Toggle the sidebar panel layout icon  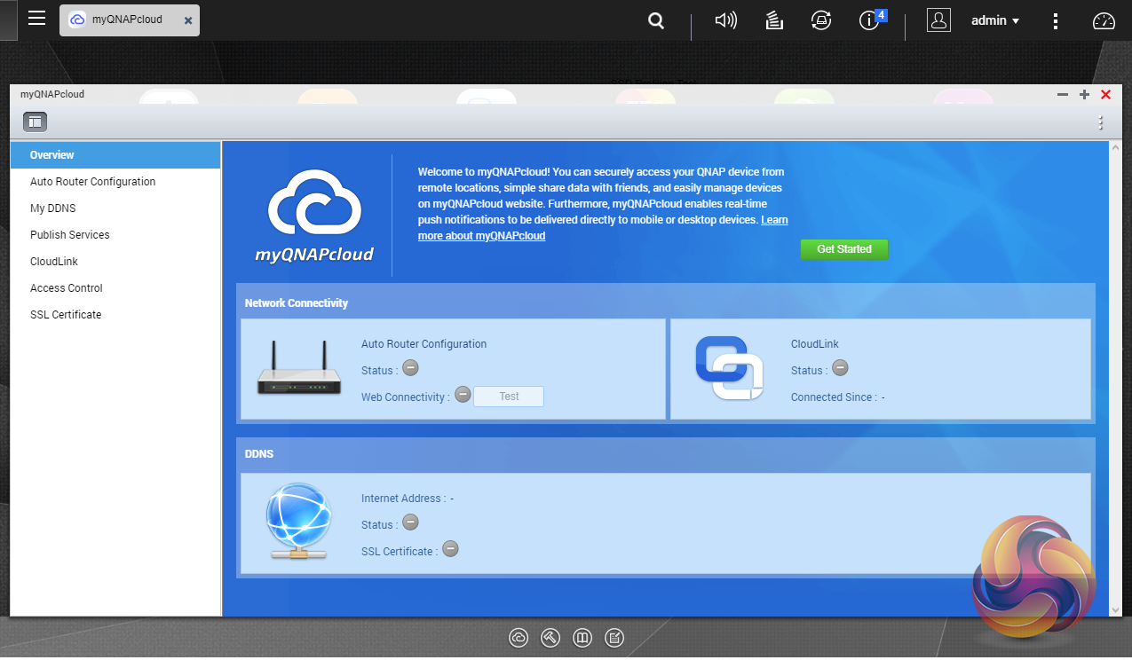click(x=35, y=122)
